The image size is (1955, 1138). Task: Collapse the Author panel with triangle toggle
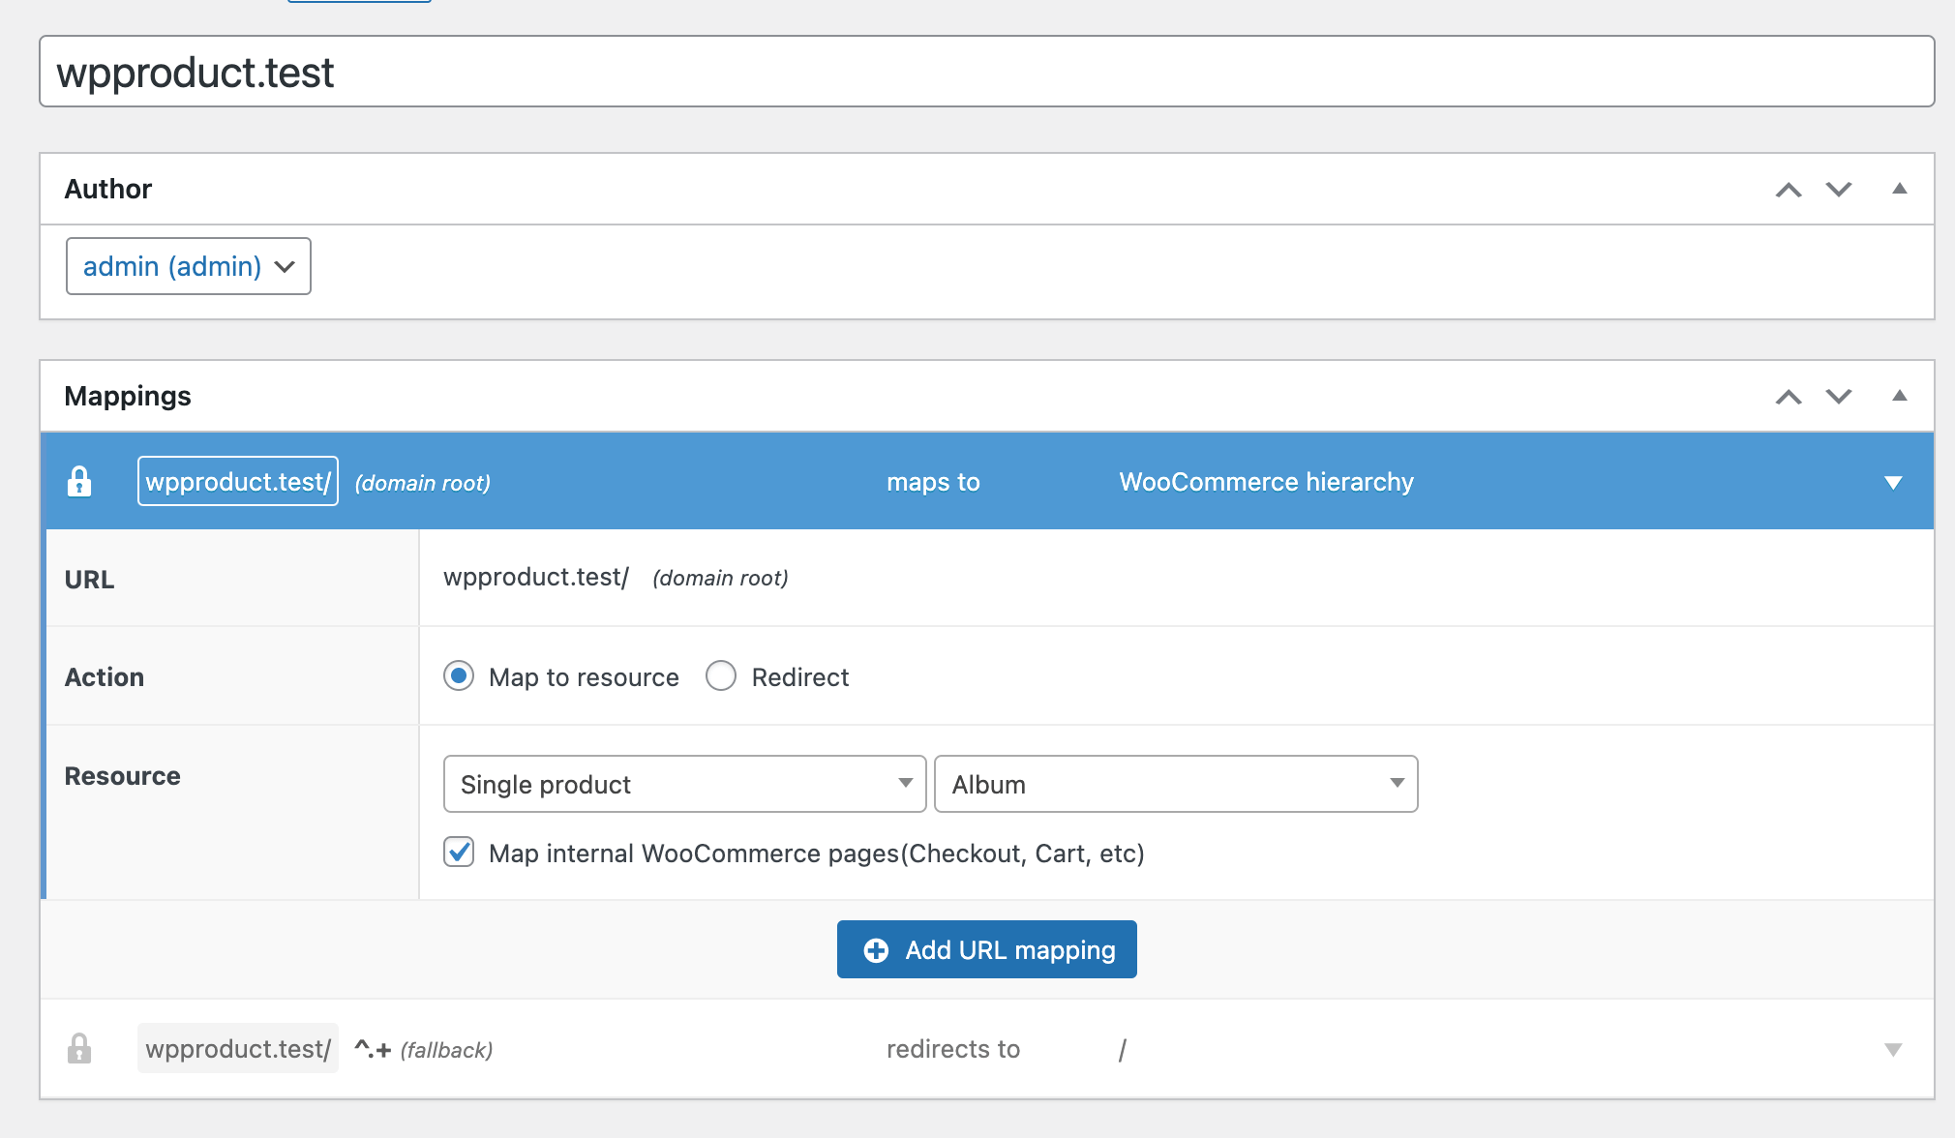(x=1899, y=189)
